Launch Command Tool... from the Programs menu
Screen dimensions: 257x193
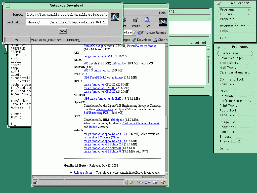pyautogui.click(x=232, y=79)
